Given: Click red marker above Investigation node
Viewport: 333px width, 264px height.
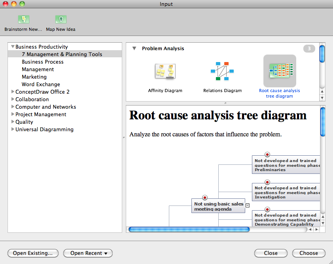Looking at the screenshot, I should (x=267, y=182).
